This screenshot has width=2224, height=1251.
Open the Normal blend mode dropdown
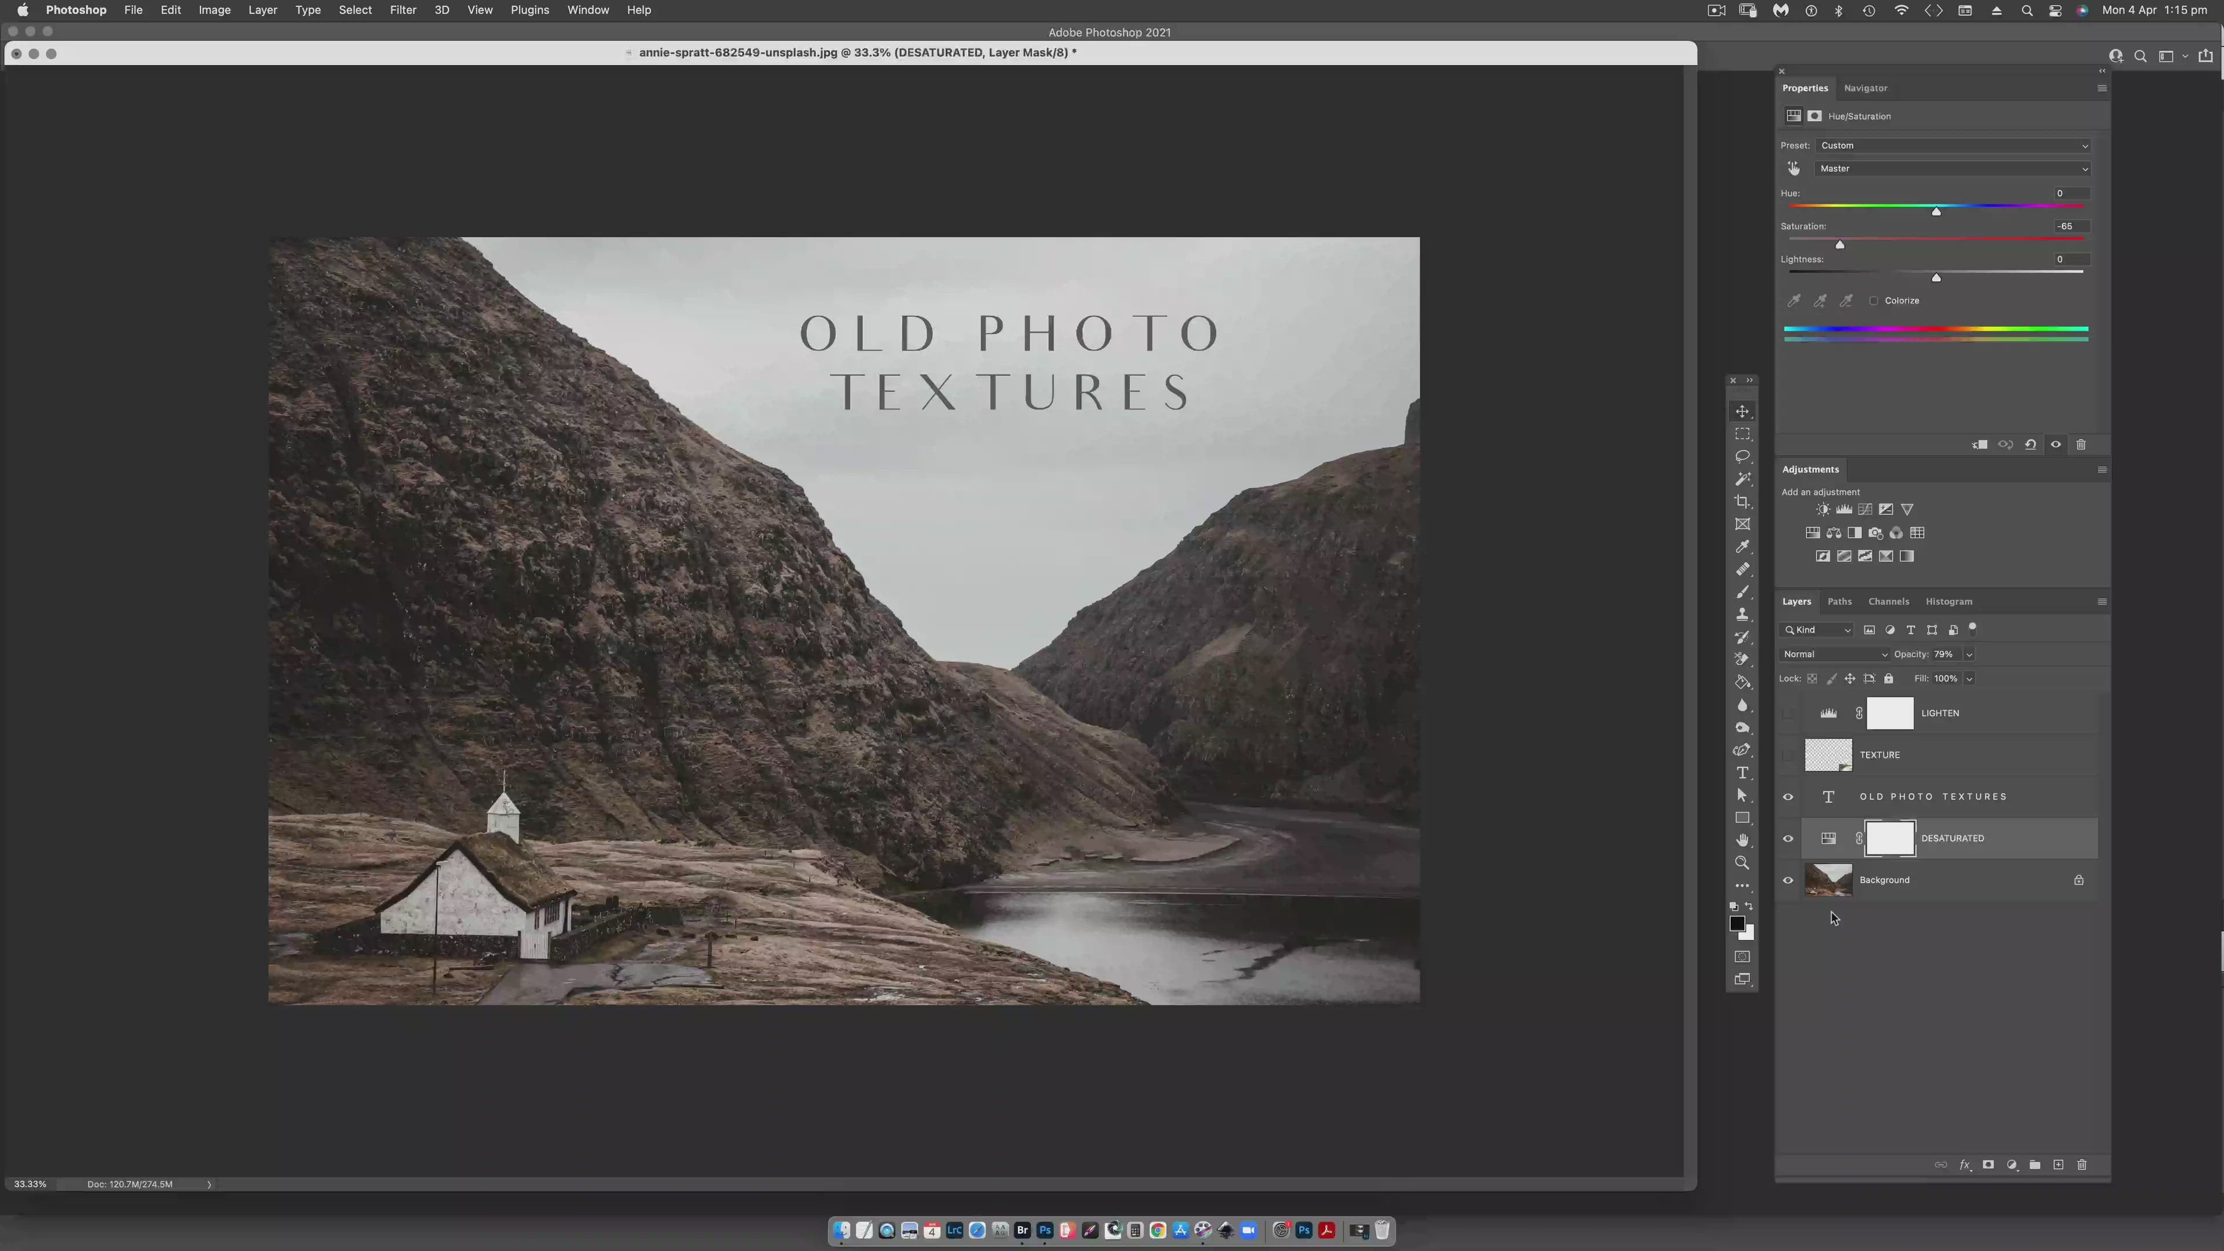coord(1834,654)
